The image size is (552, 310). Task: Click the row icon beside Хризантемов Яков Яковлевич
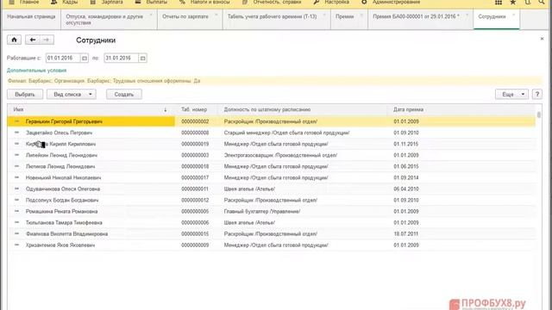pyautogui.click(x=16, y=245)
